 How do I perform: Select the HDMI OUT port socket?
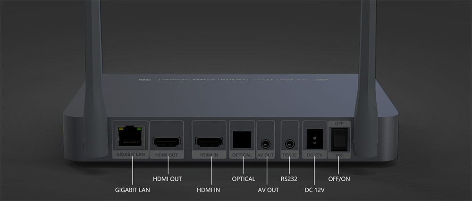[x=167, y=142]
